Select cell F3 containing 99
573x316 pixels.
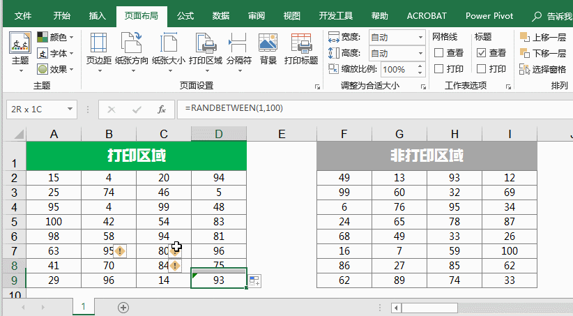click(x=344, y=193)
